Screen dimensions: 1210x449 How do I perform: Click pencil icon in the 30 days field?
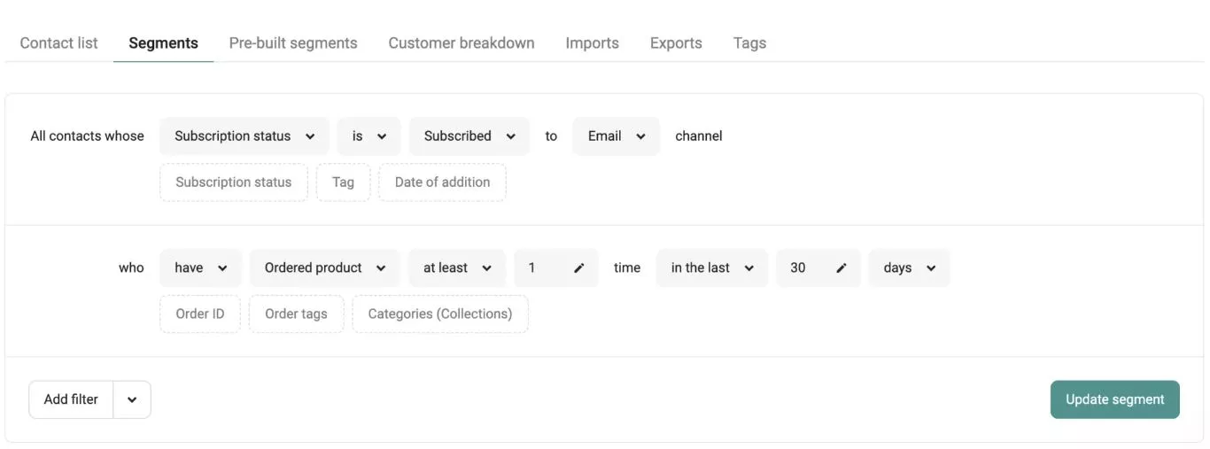coord(842,267)
